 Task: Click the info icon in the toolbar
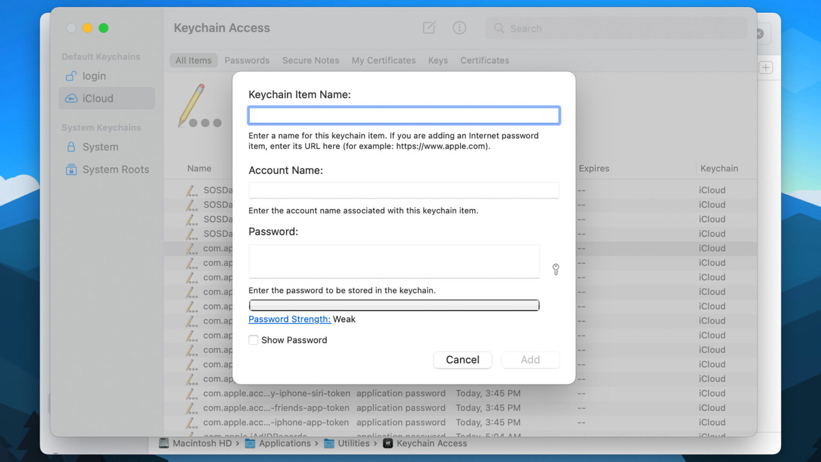coord(459,28)
